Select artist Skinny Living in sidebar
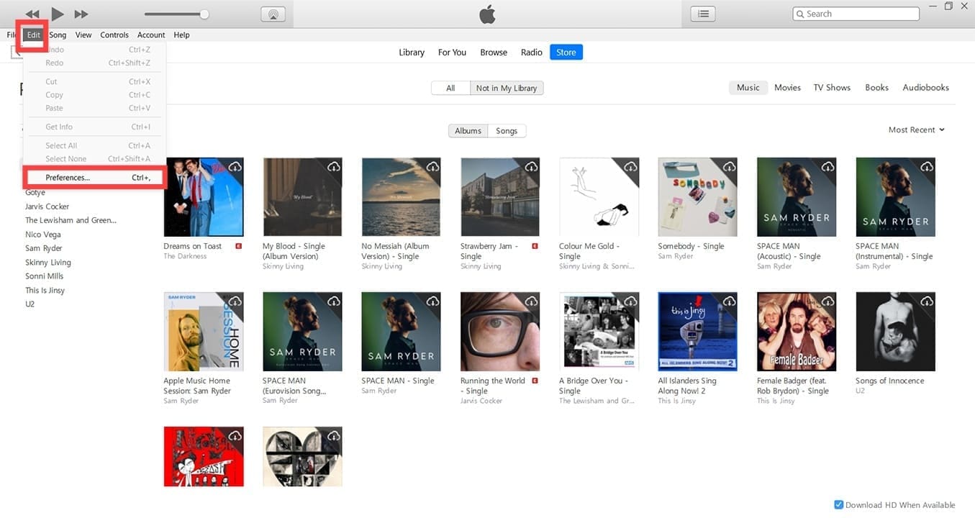The height and width of the screenshot is (518, 975). click(48, 263)
